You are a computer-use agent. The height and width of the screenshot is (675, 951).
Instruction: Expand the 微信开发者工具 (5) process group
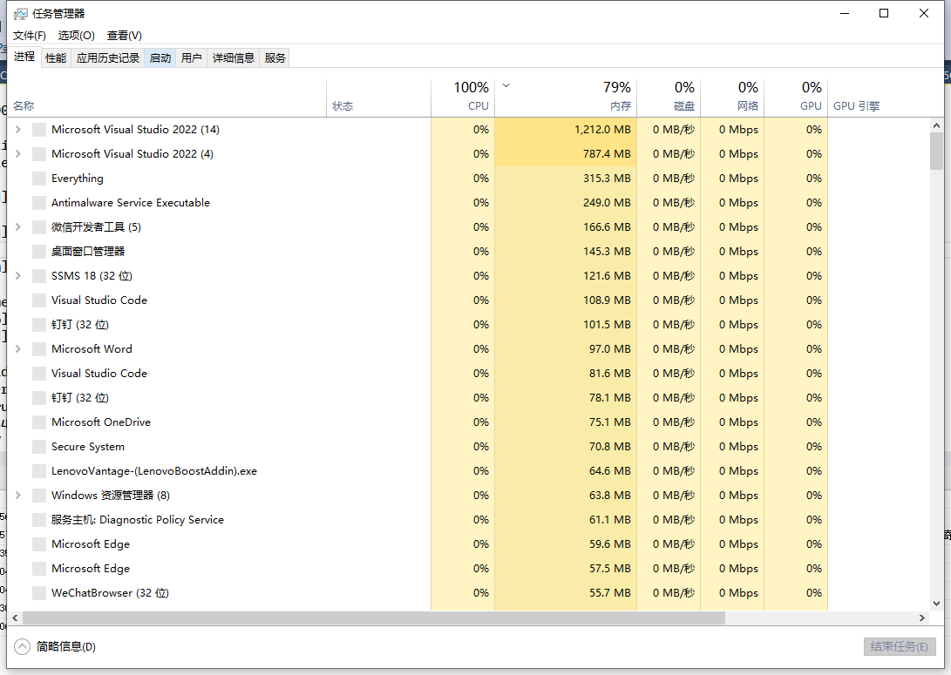click(18, 227)
